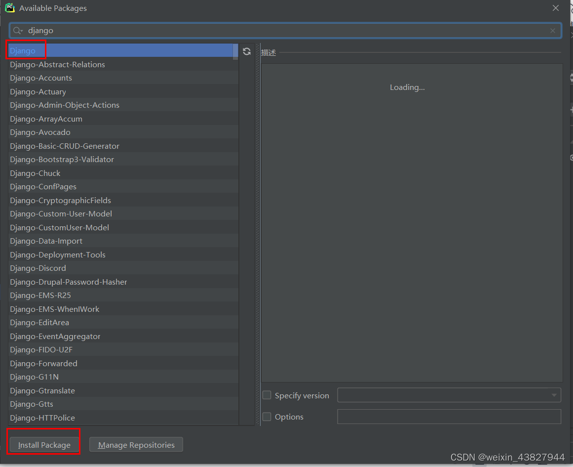This screenshot has width=573, height=467.
Task: Close the Available Packages dialog
Action: (x=555, y=8)
